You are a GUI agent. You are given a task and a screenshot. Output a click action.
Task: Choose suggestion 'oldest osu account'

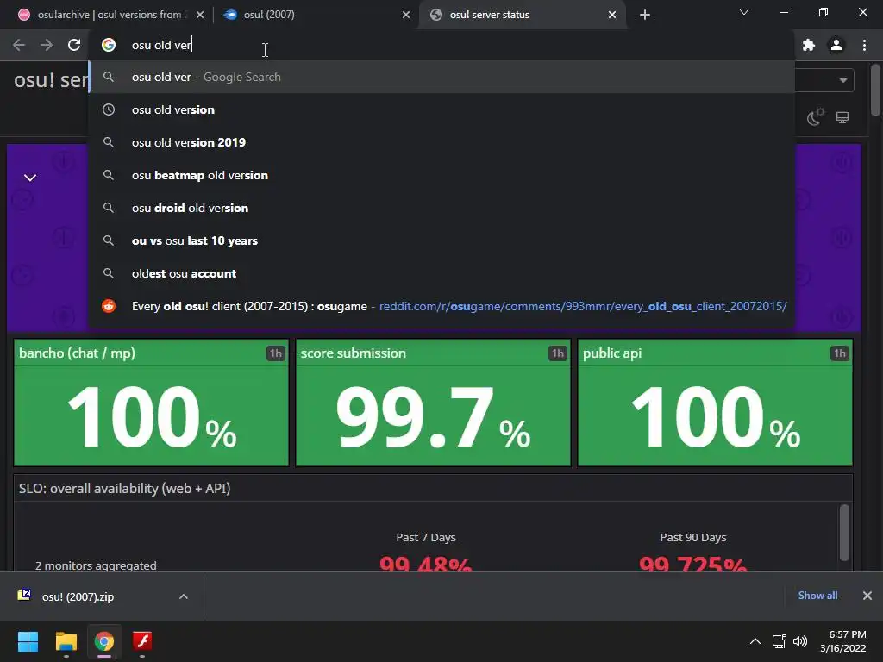[x=442, y=273]
